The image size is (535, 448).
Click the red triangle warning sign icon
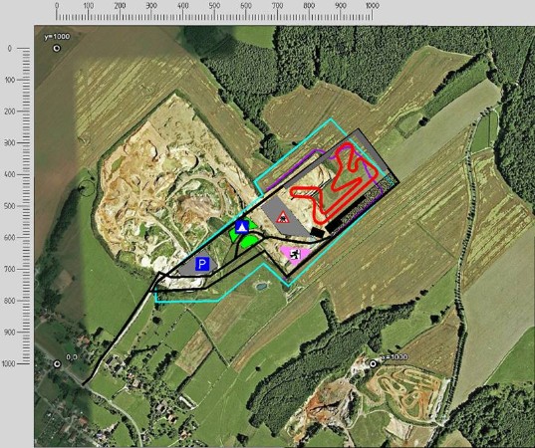tap(283, 217)
